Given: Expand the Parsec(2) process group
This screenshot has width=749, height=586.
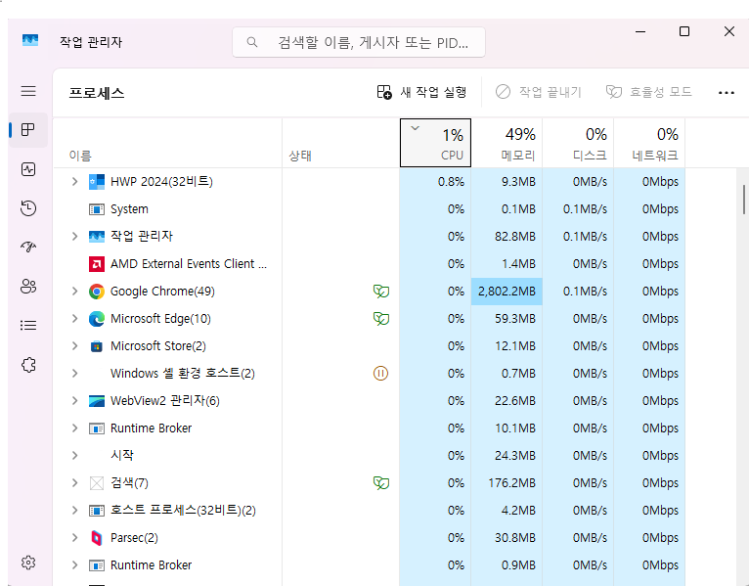Looking at the screenshot, I should pyautogui.click(x=74, y=538).
